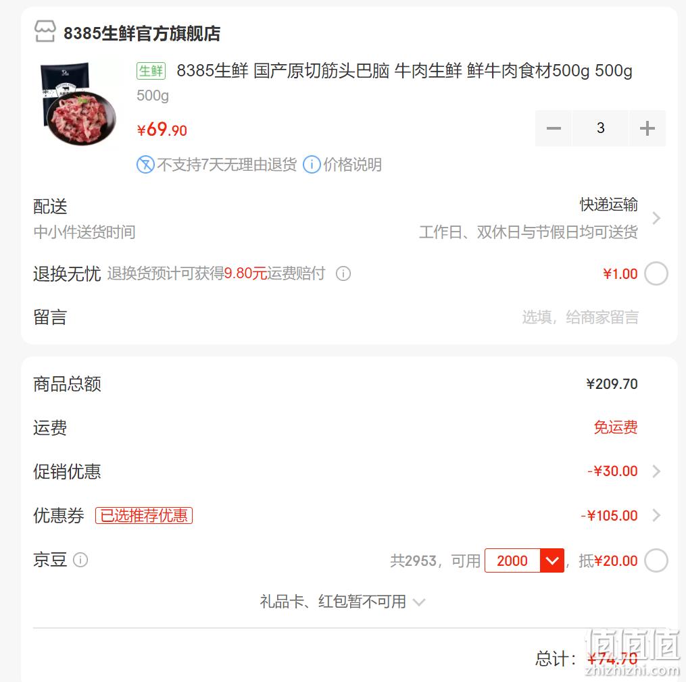Enable using 京豆 to offset ¥20.00
The image size is (686, 682).
tap(656, 560)
